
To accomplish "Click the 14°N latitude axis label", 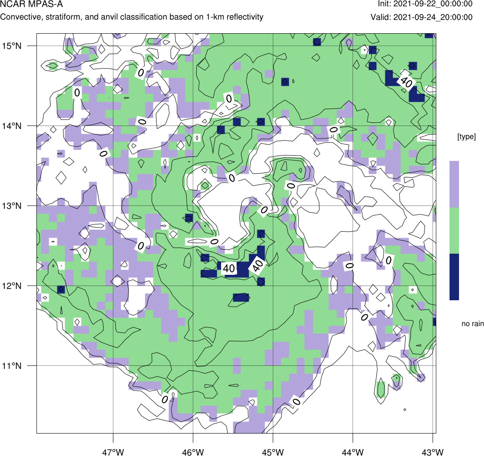I will [x=12, y=126].
